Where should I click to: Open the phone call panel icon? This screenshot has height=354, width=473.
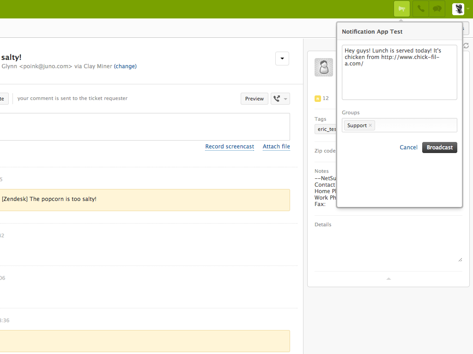point(420,9)
